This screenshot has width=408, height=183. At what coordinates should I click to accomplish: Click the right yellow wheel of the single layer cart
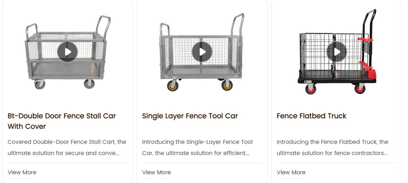[227, 85]
